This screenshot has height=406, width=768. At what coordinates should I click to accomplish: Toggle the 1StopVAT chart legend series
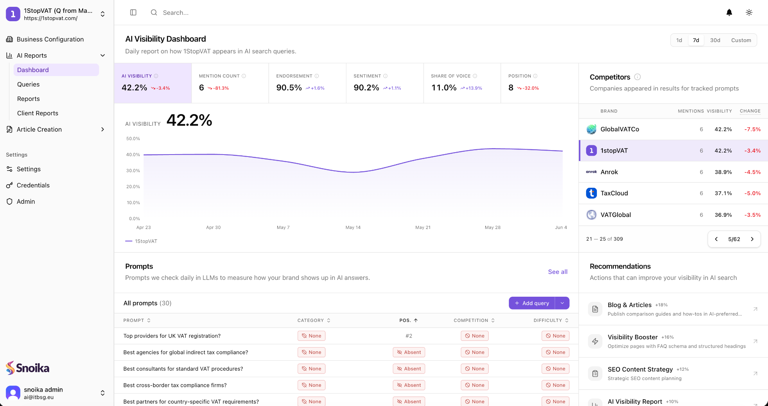141,241
